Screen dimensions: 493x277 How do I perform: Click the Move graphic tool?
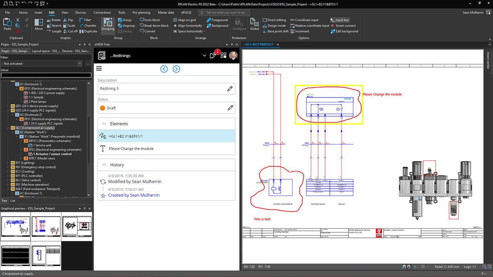click(x=39, y=24)
